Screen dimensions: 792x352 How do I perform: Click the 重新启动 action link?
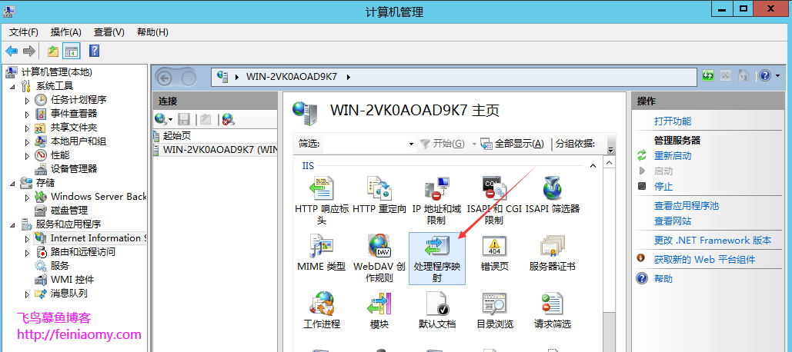pos(673,156)
